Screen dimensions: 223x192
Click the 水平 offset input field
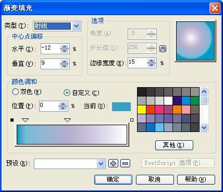tap(51, 49)
